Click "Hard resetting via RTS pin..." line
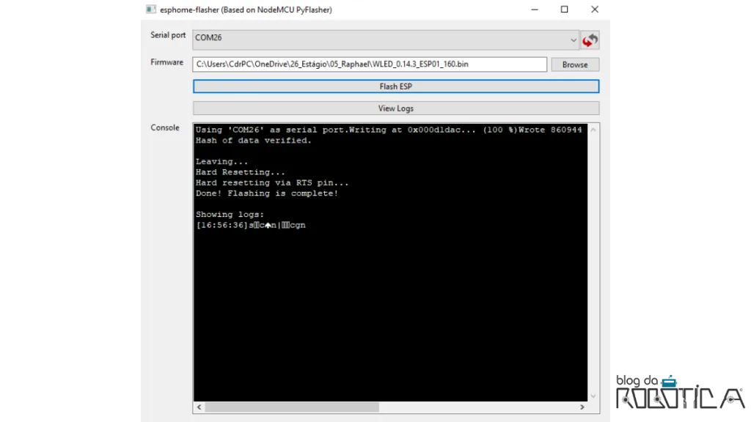Image resolution: width=751 pixels, height=422 pixels. click(272, 182)
